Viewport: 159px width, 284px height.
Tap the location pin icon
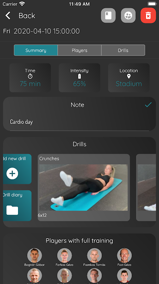click(129, 76)
